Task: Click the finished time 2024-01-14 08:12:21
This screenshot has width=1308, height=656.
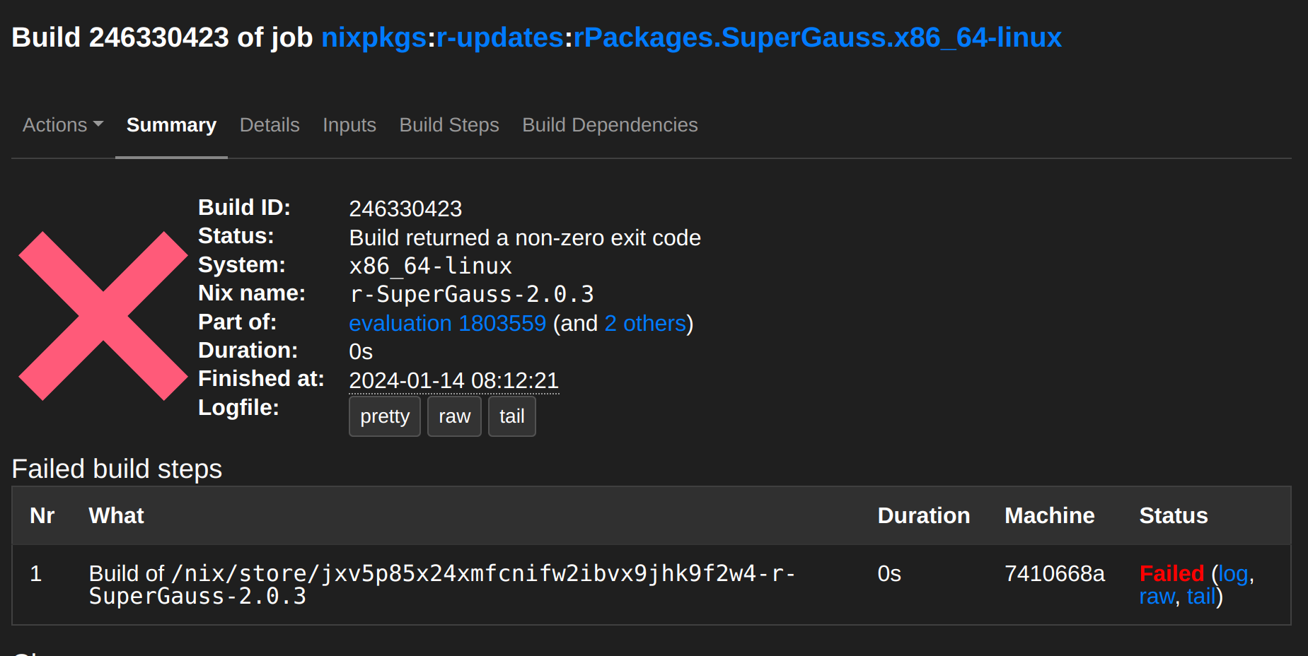Action: (454, 381)
